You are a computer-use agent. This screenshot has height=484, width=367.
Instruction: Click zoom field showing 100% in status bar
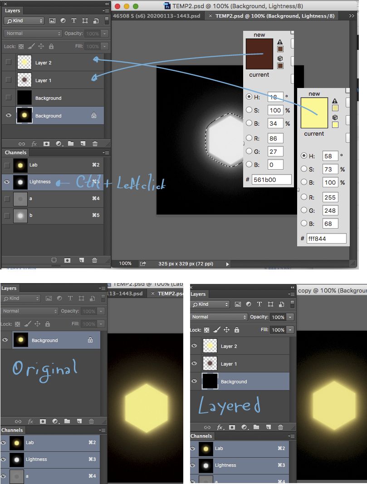(x=125, y=264)
